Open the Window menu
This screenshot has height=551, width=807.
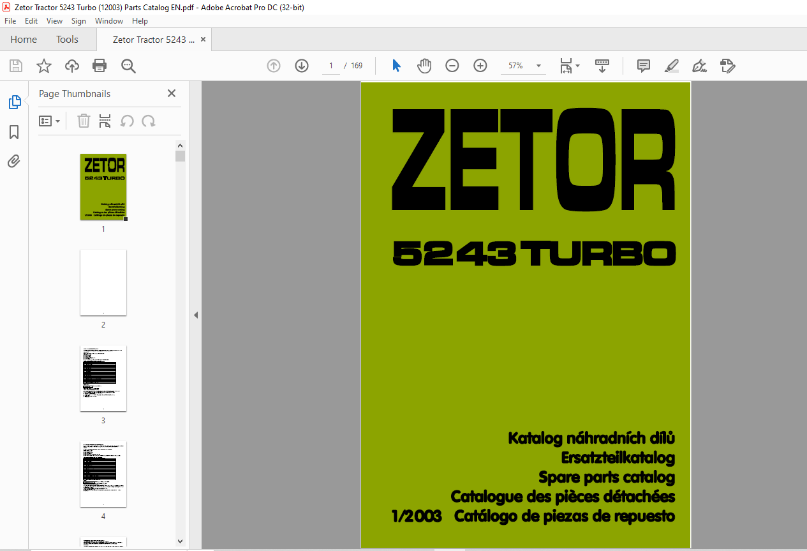tap(109, 21)
